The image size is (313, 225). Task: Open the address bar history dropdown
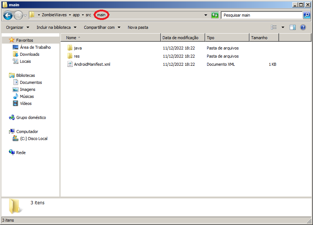206,15
